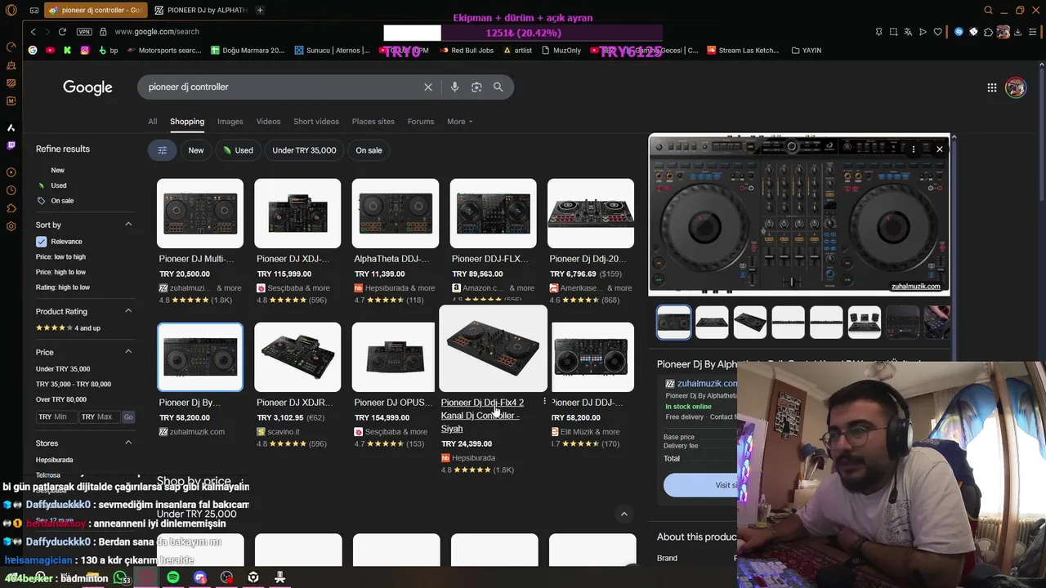
Task: Click the TRY Min price input
Action: pyautogui.click(x=56, y=416)
